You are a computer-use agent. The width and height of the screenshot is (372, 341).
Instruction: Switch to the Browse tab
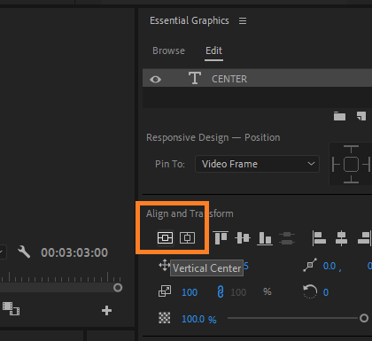click(x=168, y=50)
